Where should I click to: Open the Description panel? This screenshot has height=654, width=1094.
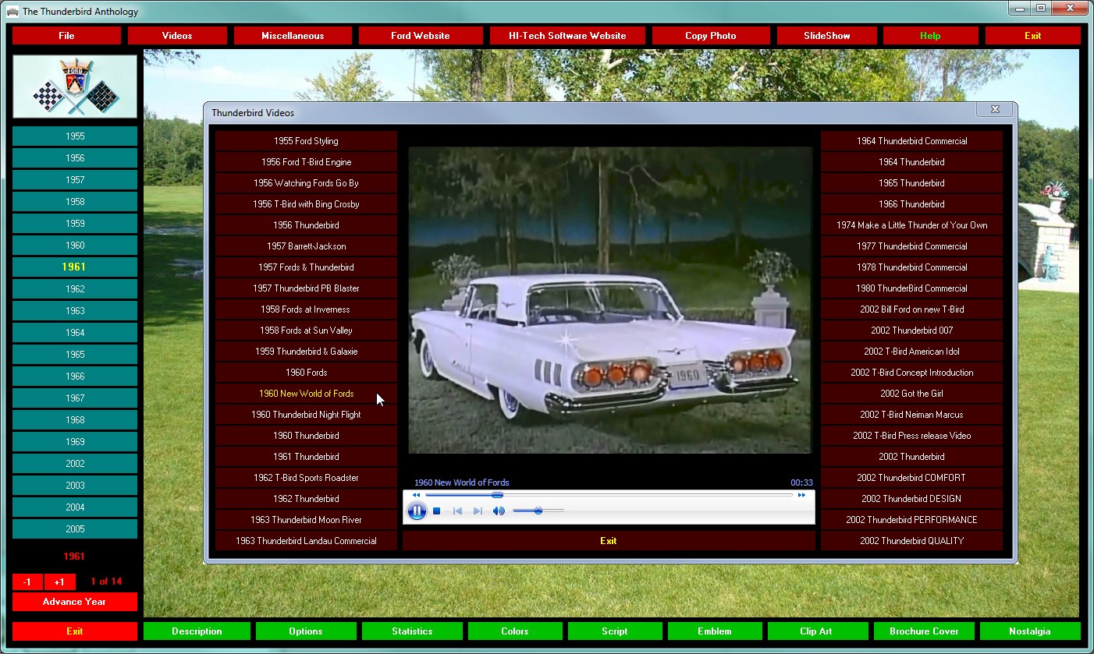pyautogui.click(x=197, y=631)
